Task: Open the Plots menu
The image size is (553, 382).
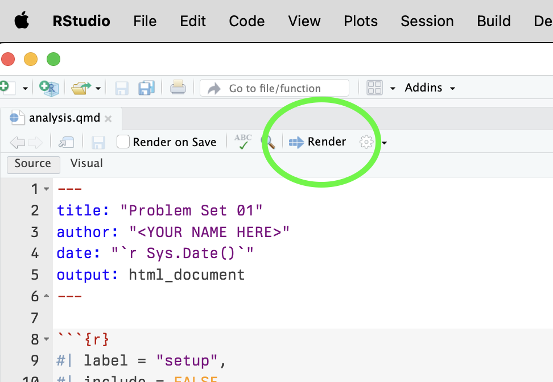Action: point(361,21)
